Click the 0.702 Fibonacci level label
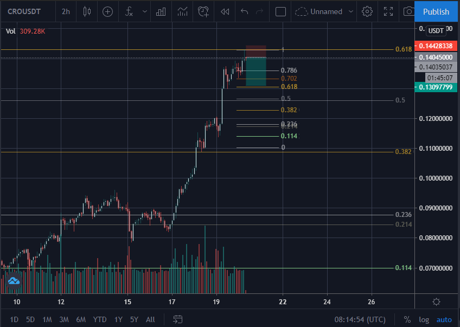460x327 pixels. click(289, 79)
